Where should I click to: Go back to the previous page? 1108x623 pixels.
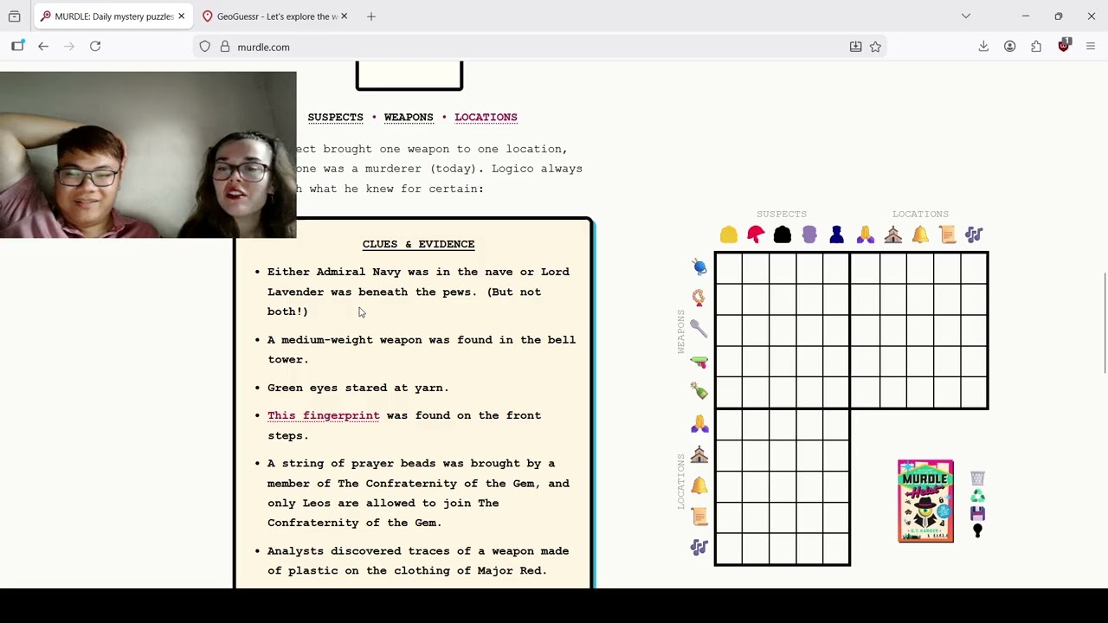(x=43, y=47)
